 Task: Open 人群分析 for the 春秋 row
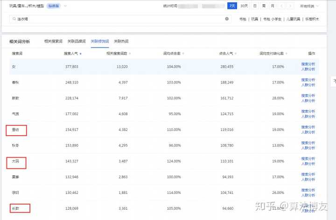click(308, 85)
